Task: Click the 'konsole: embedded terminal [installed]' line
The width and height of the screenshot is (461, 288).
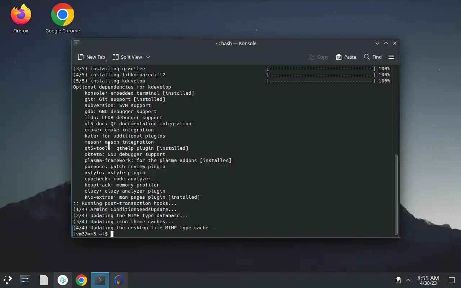Action: (139, 93)
